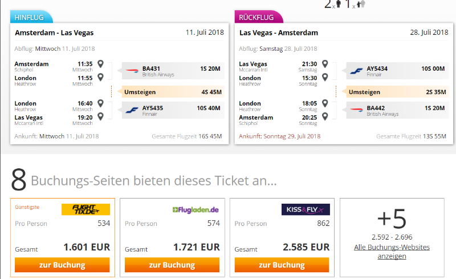Image resolution: width=456 pixels, height=279 pixels.
Task: Click the map pin beside London Heathrow 11:55
Action: point(101,77)
